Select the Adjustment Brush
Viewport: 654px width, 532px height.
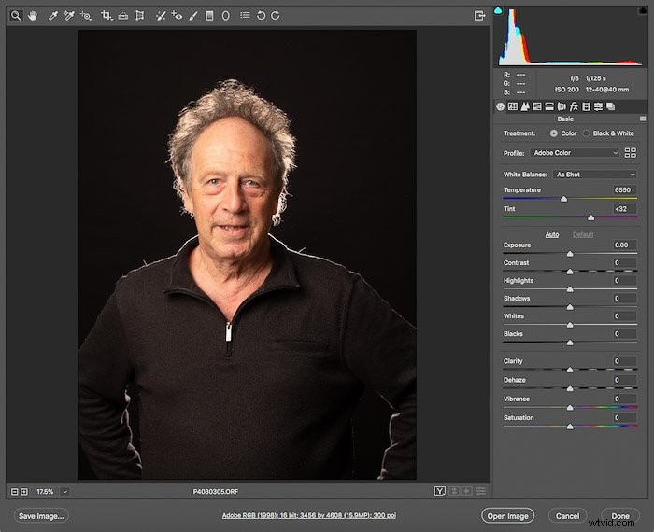point(193,16)
